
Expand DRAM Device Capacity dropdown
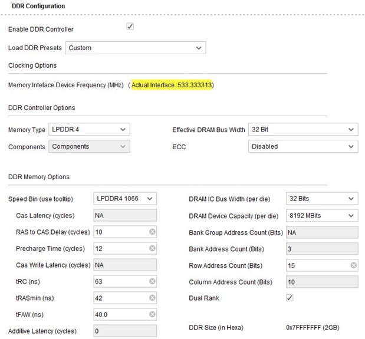pyautogui.click(x=321, y=216)
